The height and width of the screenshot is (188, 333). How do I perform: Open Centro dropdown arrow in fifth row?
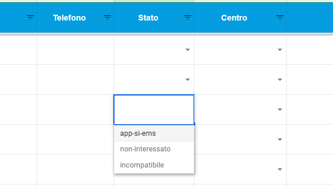click(280, 170)
